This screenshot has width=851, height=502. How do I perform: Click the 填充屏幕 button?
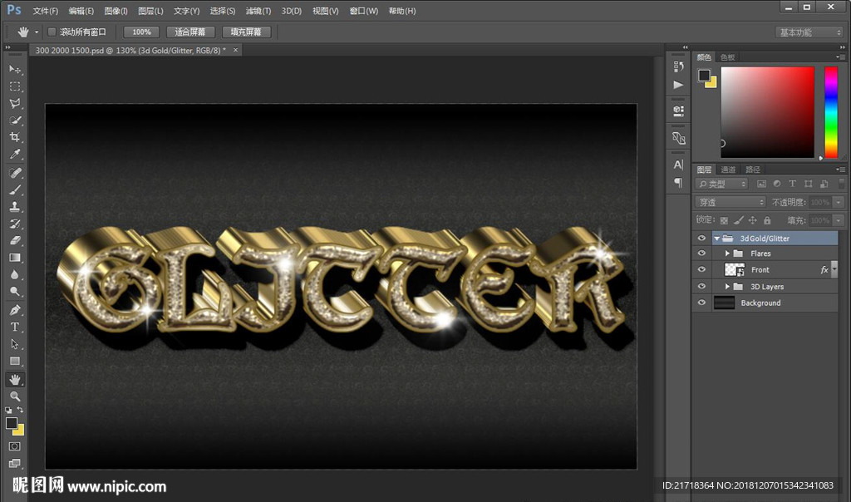[246, 32]
